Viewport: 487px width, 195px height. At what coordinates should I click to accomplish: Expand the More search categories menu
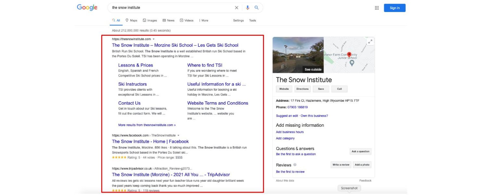coord(204,20)
